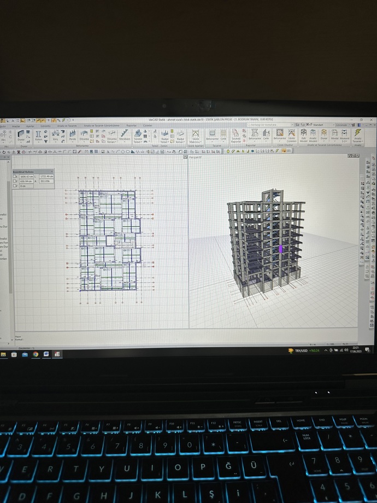Click the taskbar clock showing 22:21
377x503 pixels.
[x=356, y=349]
